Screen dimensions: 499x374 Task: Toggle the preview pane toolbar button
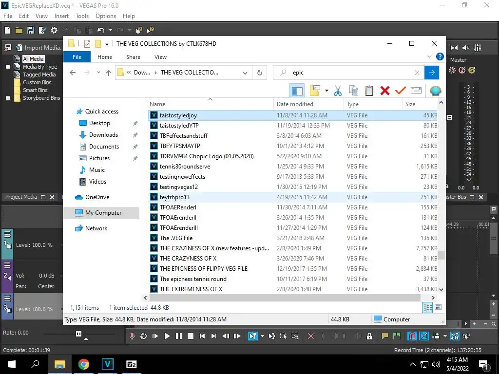pyautogui.click(x=297, y=91)
